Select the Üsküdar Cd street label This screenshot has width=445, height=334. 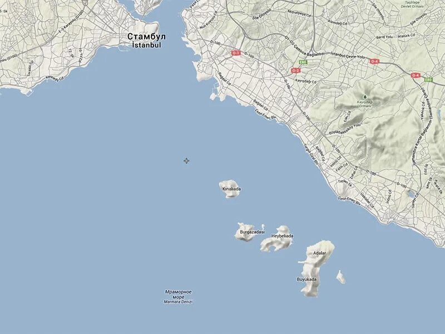pyautogui.click(x=367, y=200)
